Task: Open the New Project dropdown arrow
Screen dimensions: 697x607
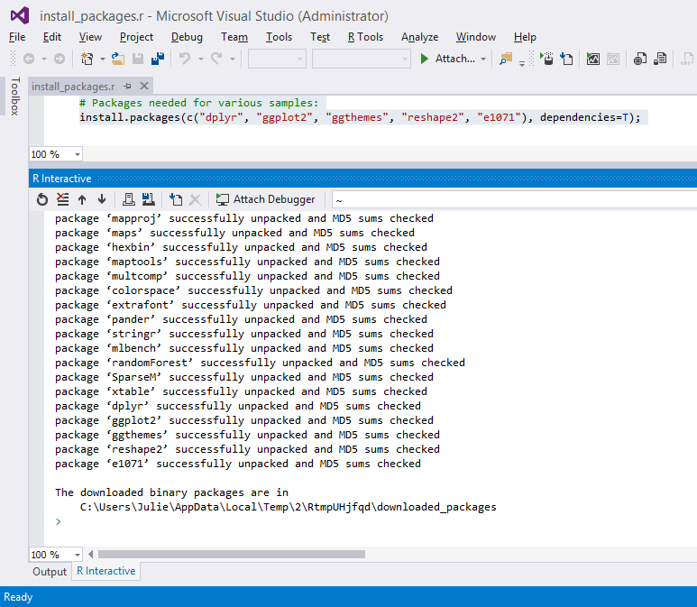Action: coord(102,59)
